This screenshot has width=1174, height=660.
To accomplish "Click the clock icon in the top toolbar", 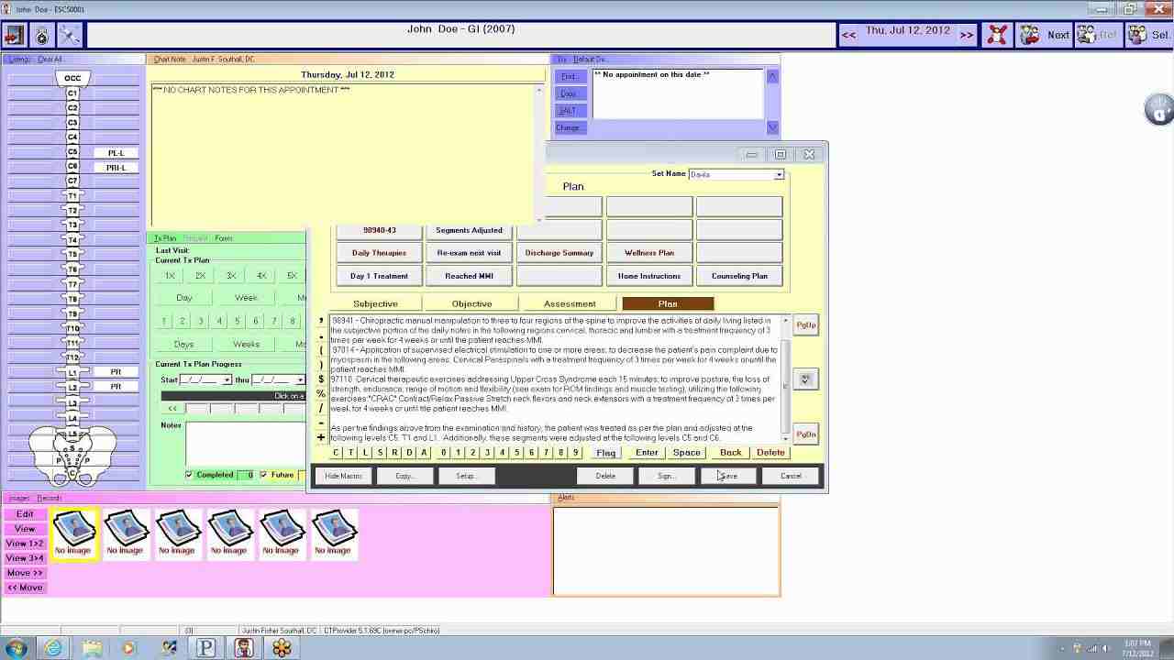I will (x=42, y=35).
